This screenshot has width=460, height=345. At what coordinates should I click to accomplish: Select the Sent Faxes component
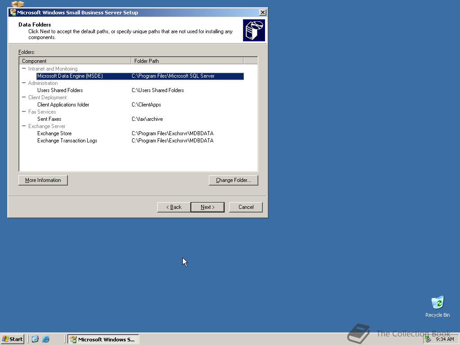click(49, 119)
